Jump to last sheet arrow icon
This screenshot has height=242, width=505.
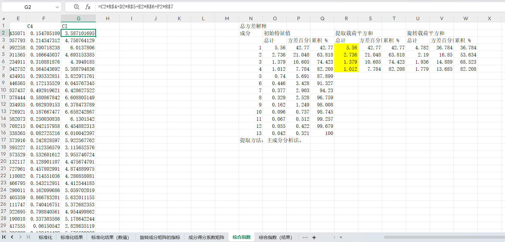click(x=28, y=237)
